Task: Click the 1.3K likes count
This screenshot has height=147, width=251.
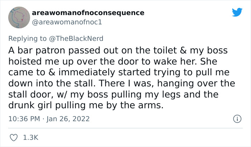Action: 31,138
